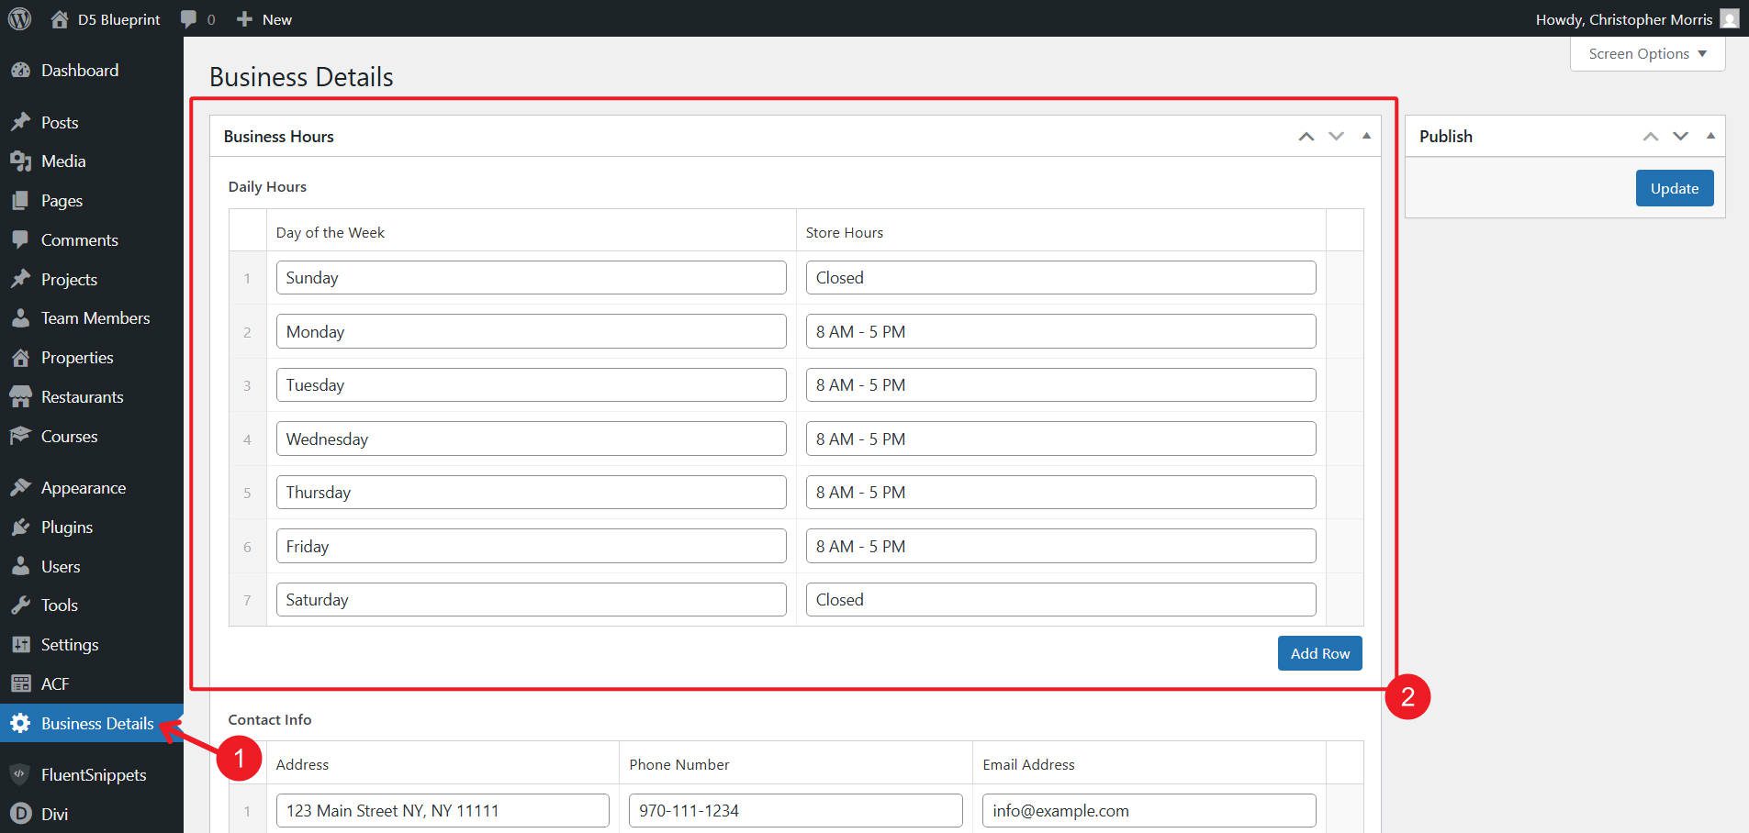
Task: Open the FluentSnippets plugin page
Action: [94, 774]
